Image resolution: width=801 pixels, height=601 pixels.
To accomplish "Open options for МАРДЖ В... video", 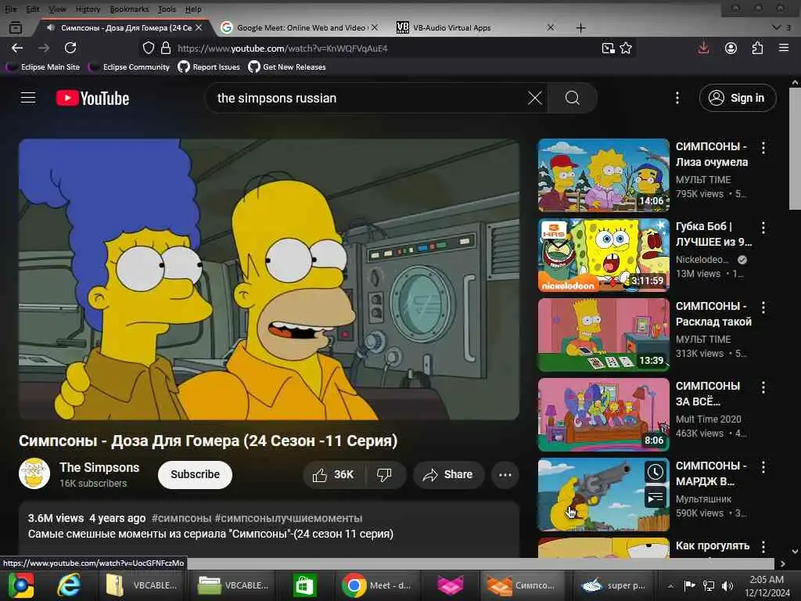I will [763, 467].
